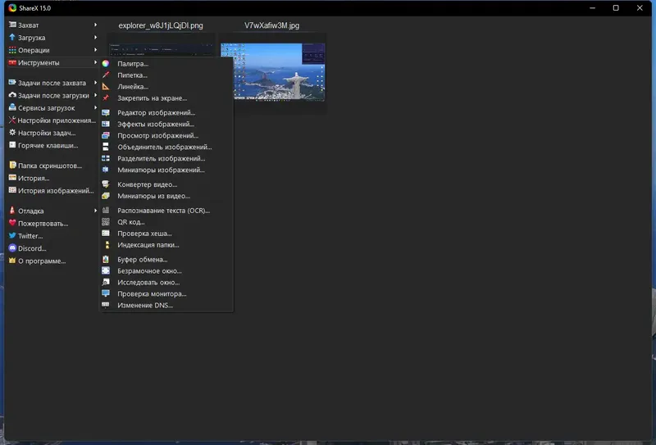
Task: Open Настройки задач...
Action: click(52, 133)
